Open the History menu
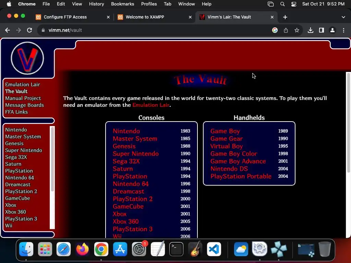 96,4
